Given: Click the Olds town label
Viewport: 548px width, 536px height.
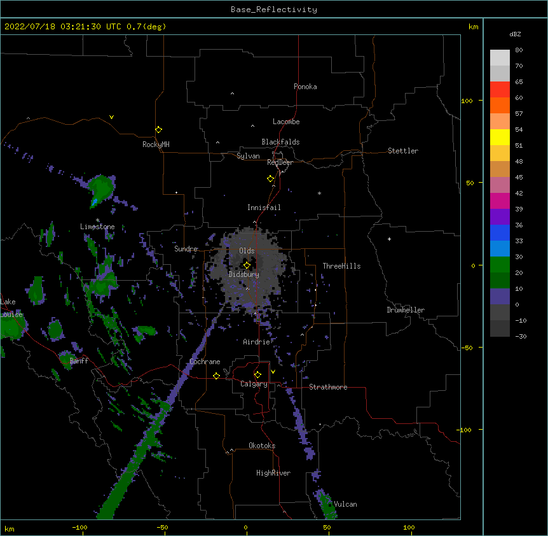Looking at the screenshot, I should [x=247, y=251].
